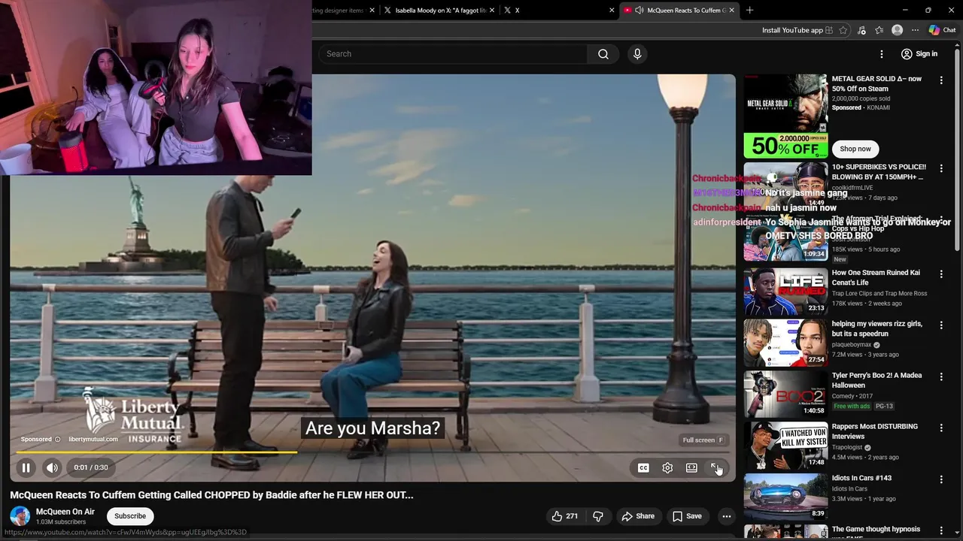Start voice search with microphone icon
Viewport: 963px width, 541px height.
tap(637, 54)
